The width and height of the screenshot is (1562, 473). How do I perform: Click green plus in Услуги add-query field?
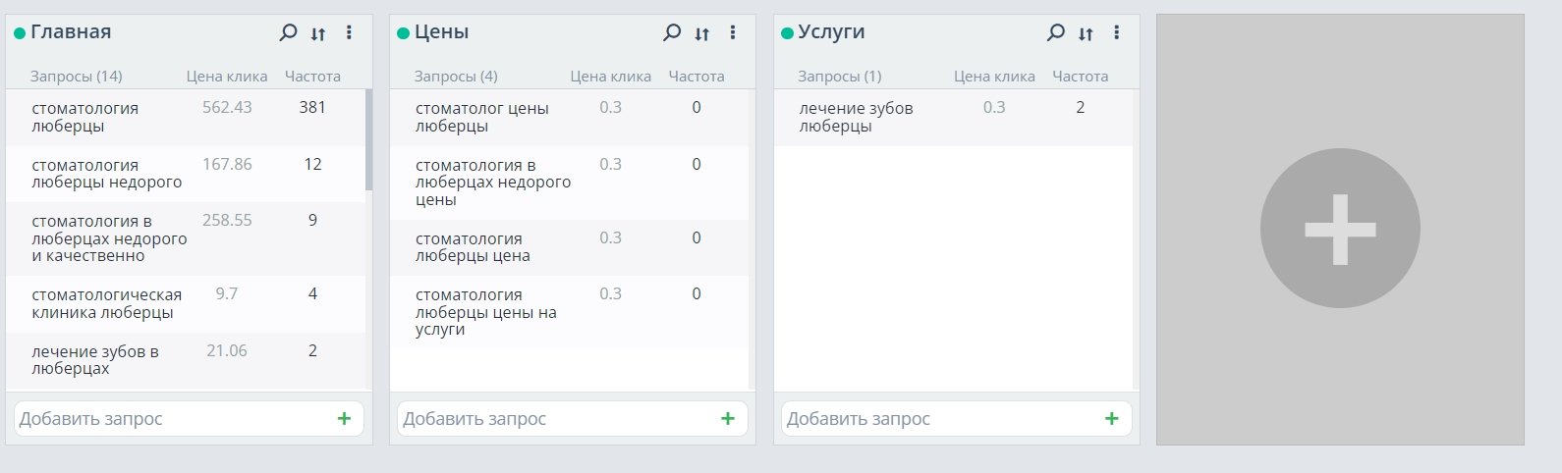click(x=1111, y=419)
